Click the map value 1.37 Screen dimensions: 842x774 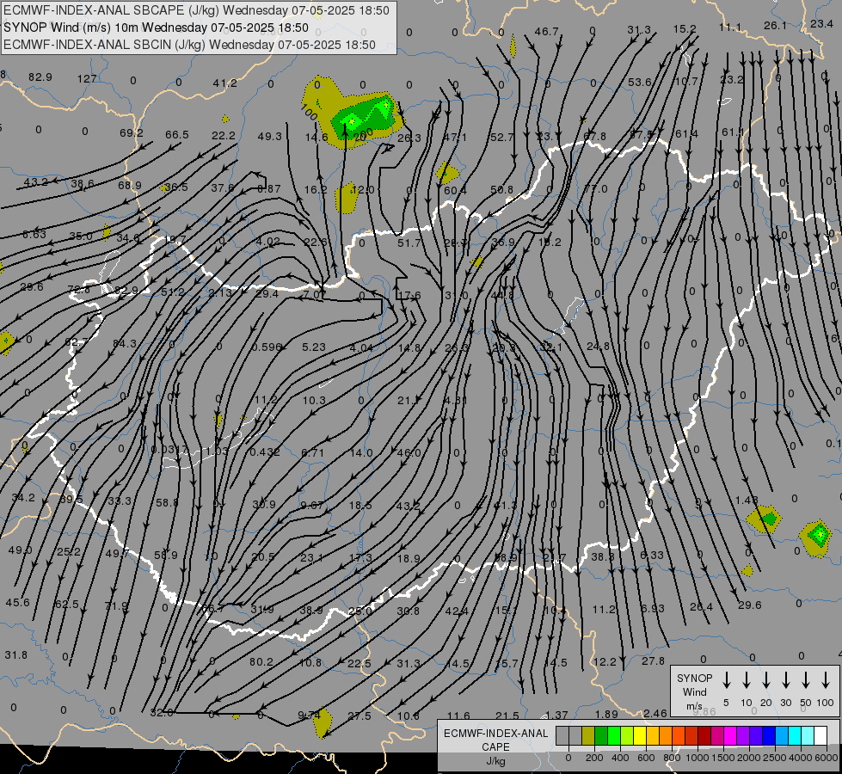pyautogui.click(x=556, y=715)
